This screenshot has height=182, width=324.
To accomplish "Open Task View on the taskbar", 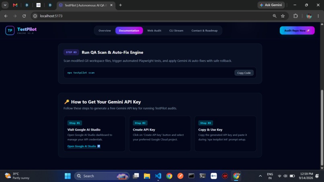I will pos(136,176).
